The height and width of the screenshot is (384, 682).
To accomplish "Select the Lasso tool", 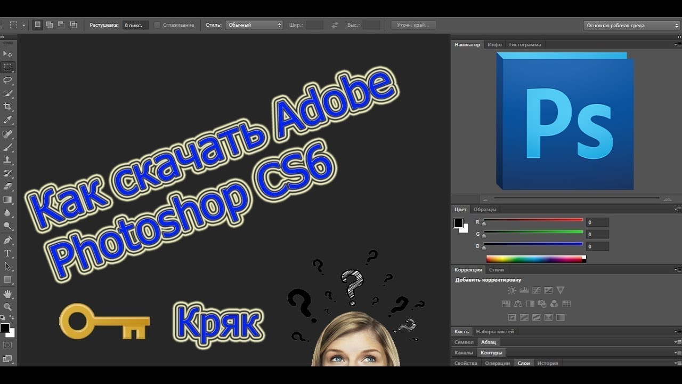I will 7,81.
